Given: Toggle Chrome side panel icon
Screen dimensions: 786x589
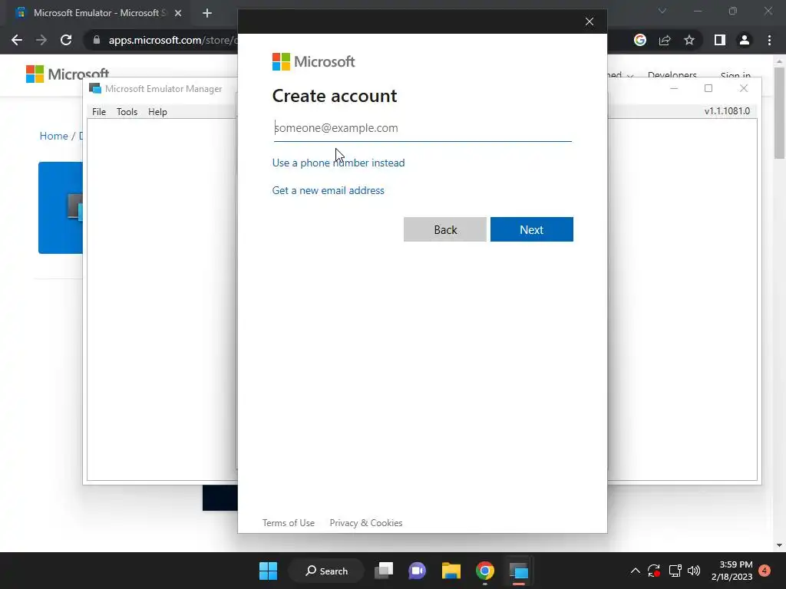Looking at the screenshot, I should (x=720, y=40).
